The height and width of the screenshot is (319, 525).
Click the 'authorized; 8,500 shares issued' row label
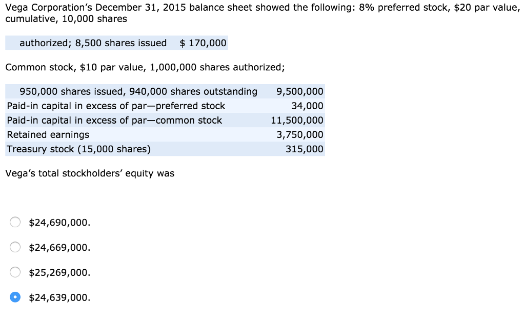pyautogui.click(x=93, y=43)
